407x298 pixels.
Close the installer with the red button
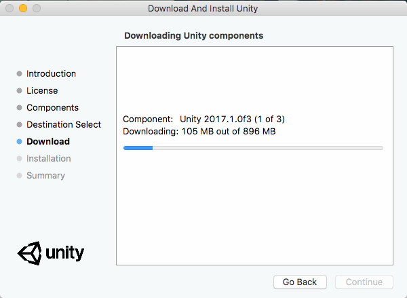(9, 9)
